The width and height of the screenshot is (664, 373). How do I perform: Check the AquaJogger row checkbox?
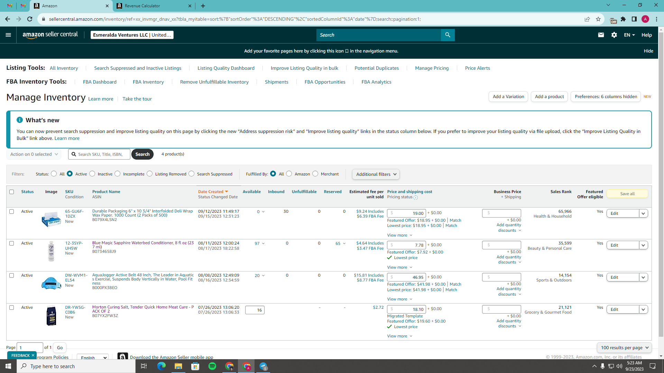[x=12, y=275]
